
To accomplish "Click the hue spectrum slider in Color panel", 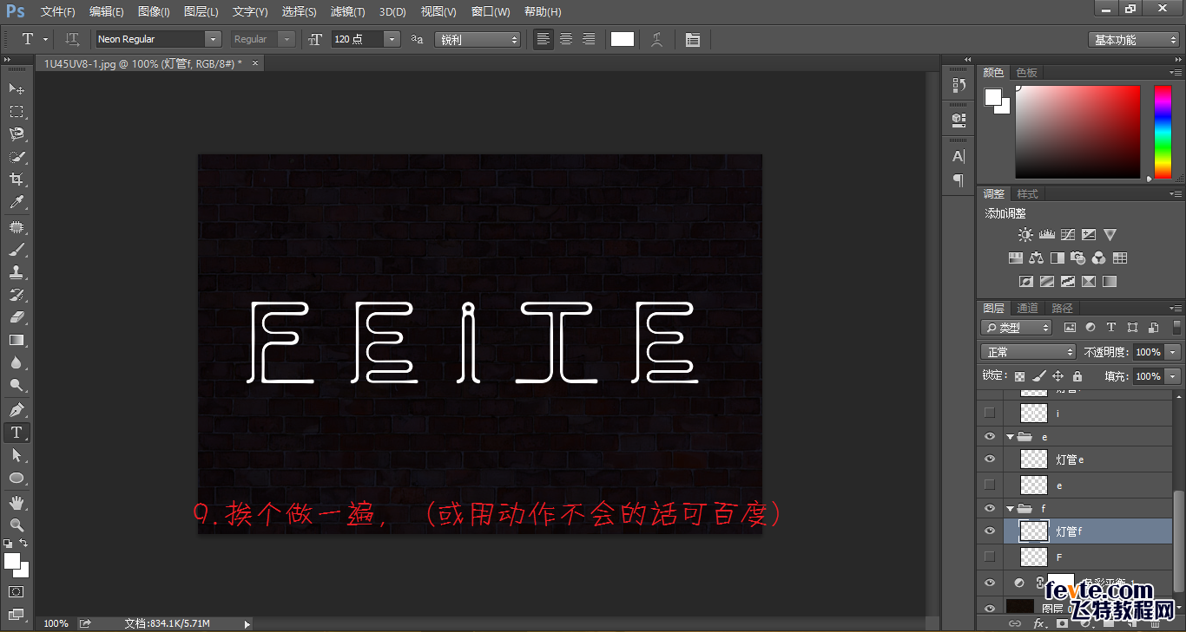I will [x=1163, y=132].
